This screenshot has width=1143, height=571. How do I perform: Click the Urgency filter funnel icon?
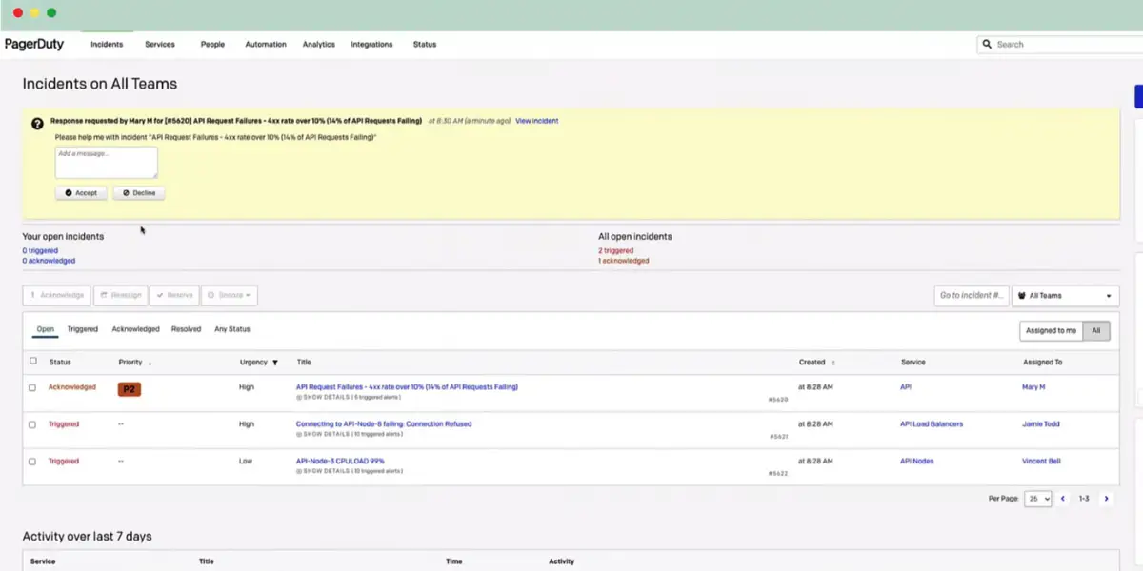[275, 363]
